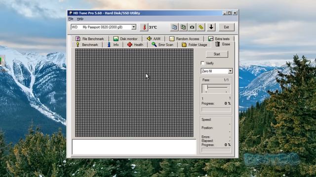Switch to the Error Scan tab
The height and width of the screenshot is (177, 316).
(x=162, y=45)
